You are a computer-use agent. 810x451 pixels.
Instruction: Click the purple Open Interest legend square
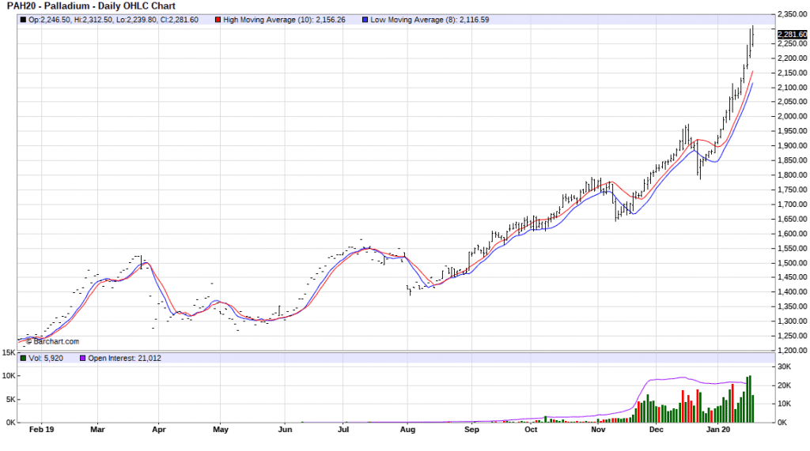coord(81,358)
